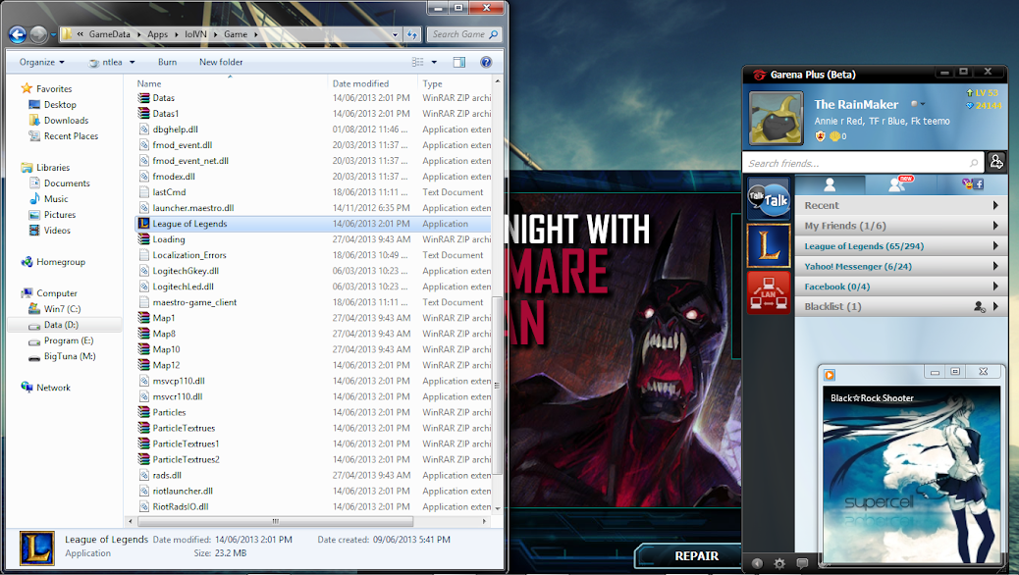Click the chat bubble icon at Garena bottom bar
1019x575 pixels.
coord(802,563)
